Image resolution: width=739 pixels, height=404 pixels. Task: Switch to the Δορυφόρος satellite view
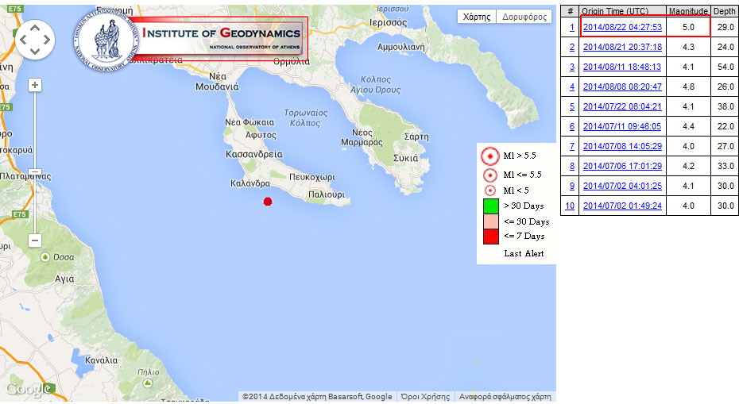point(524,17)
